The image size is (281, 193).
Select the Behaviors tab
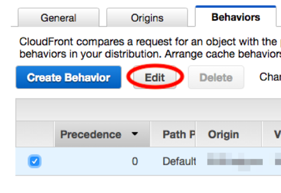[x=236, y=18]
